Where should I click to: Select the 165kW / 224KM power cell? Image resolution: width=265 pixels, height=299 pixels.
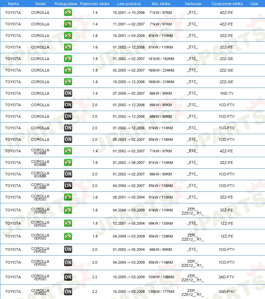click(161, 70)
